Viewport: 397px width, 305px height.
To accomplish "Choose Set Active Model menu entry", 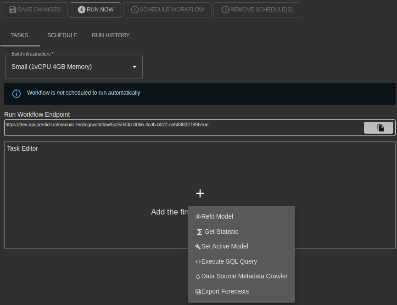I will pyautogui.click(x=241, y=246).
